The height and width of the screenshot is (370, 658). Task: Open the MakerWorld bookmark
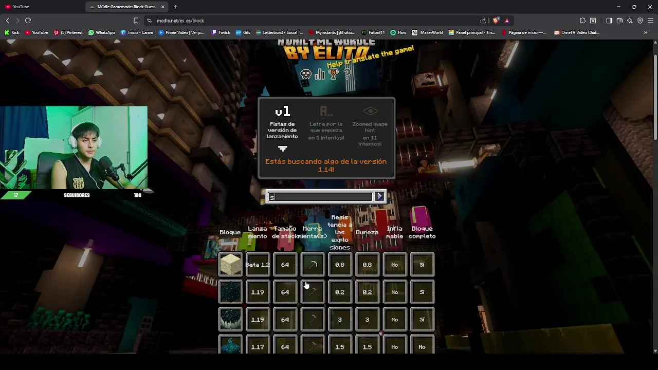(x=427, y=32)
